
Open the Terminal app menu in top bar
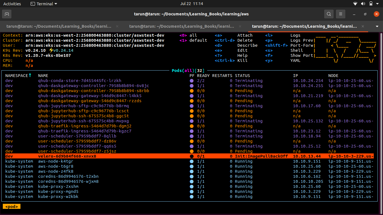point(44,4)
